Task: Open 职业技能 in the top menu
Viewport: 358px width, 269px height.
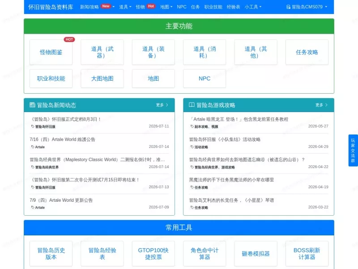Action: click(x=213, y=7)
